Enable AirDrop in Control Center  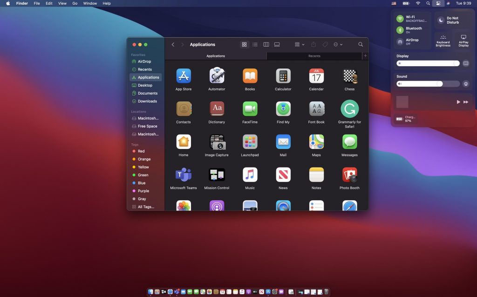click(x=400, y=41)
